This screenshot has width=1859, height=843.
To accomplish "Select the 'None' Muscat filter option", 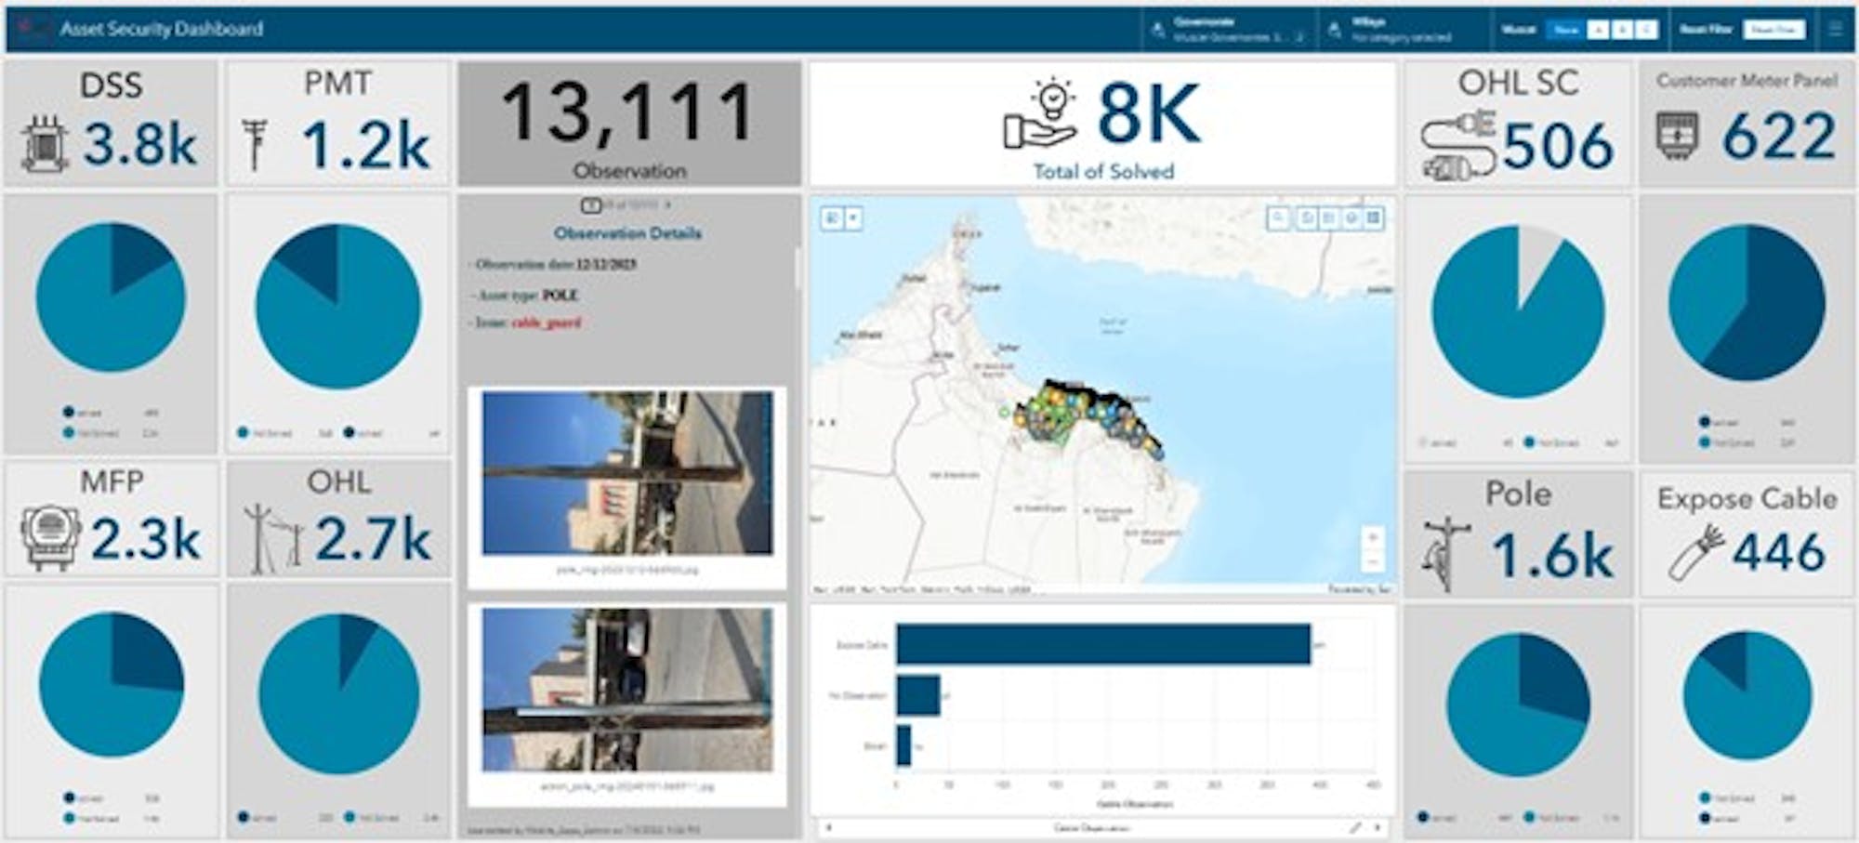I will [x=1565, y=30].
